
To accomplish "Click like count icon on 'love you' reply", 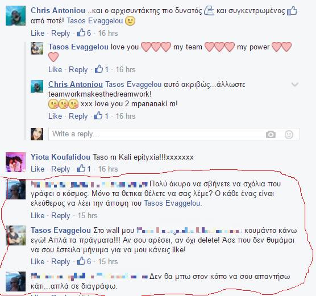I will click(x=102, y=69).
